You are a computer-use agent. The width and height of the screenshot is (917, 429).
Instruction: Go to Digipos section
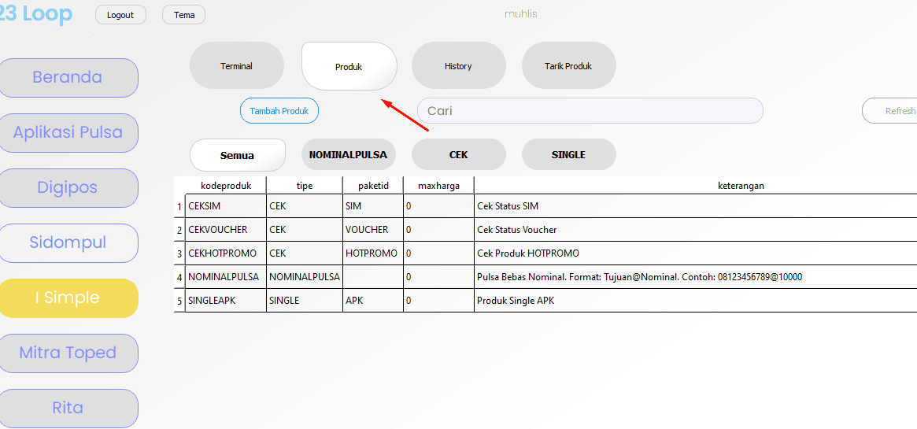(67, 187)
